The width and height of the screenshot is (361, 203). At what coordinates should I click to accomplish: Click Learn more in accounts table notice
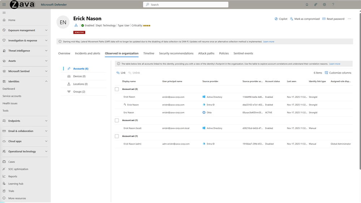click(x=335, y=64)
